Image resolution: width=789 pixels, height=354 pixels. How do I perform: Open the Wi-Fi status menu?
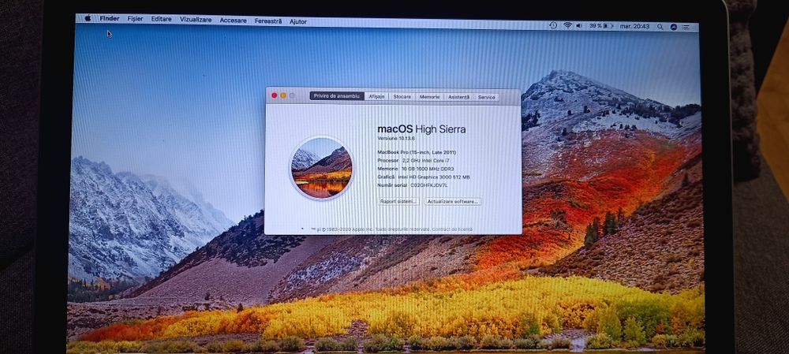[x=567, y=25]
